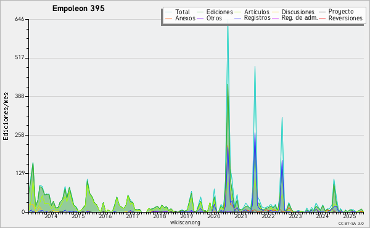Click the 2017 x-axis label
Viewport: 370px width, 228px height.
click(133, 216)
